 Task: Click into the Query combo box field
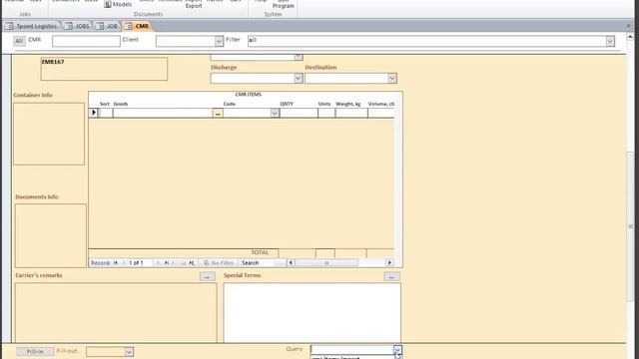pos(352,350)
